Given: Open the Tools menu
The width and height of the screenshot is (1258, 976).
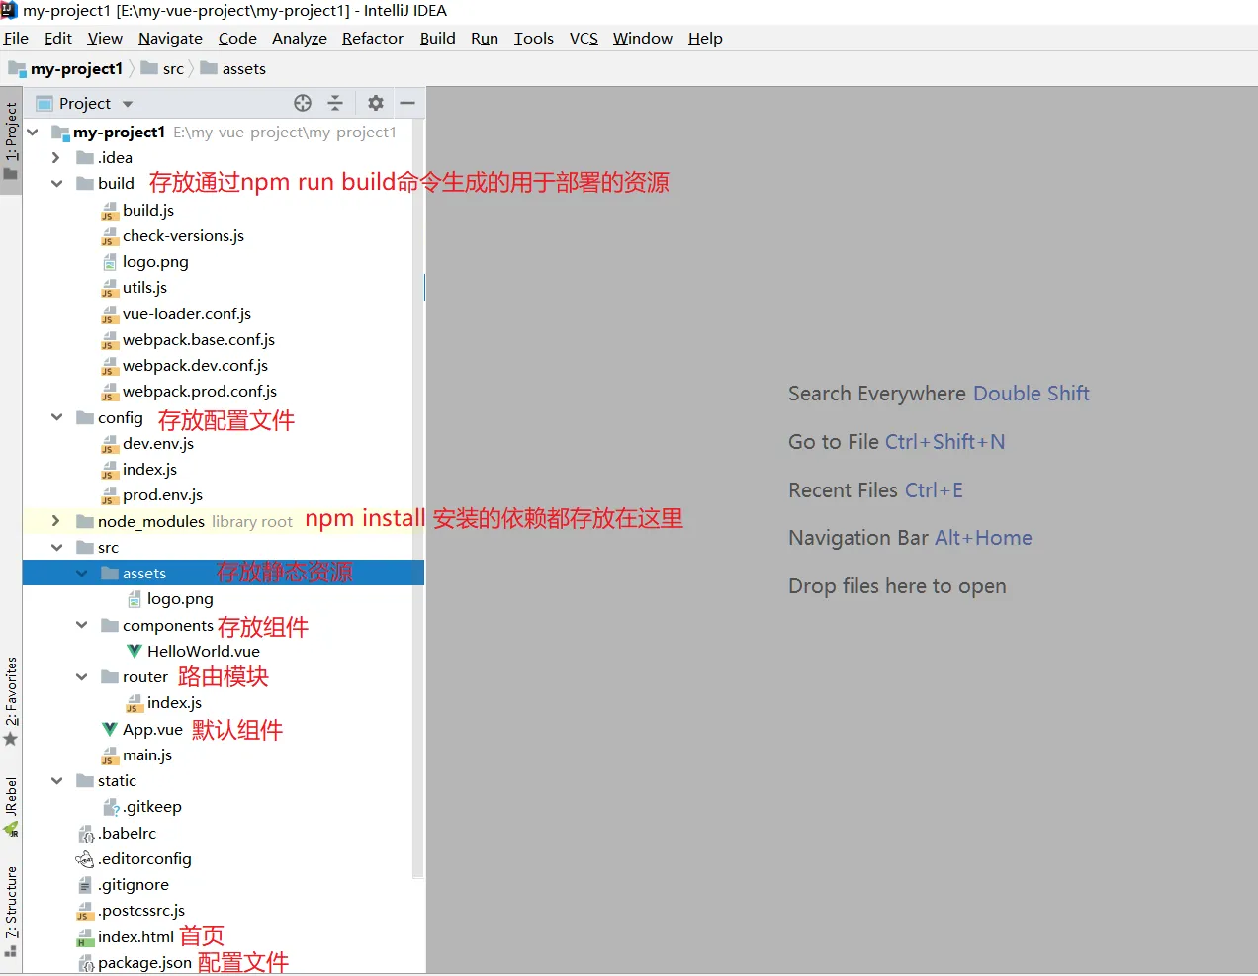Looking at the screenshot, I should (x=534, y=38).
